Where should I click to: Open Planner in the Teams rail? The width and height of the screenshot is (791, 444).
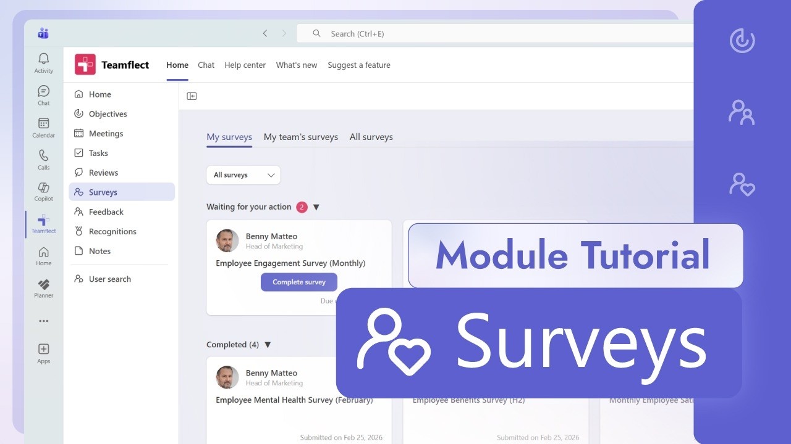tap(43, 288)
